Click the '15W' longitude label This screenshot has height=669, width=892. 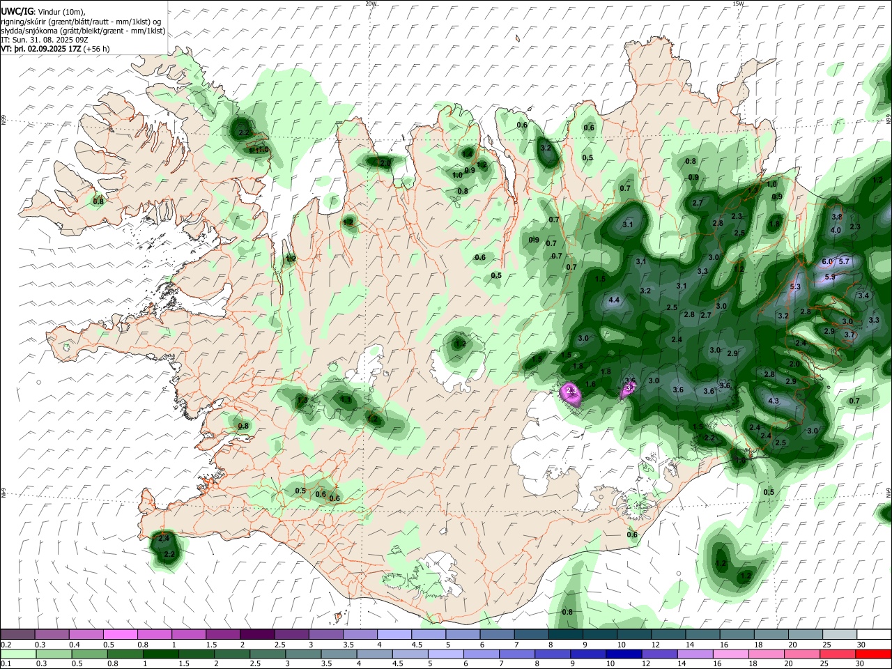click(x=737, y=3)
